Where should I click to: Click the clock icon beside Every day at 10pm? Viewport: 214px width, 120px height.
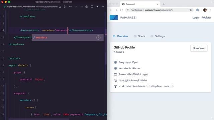115,62
